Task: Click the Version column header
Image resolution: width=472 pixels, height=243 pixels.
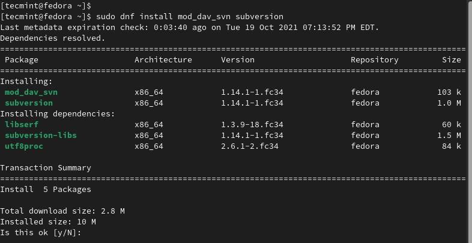Action: [237, 60]
